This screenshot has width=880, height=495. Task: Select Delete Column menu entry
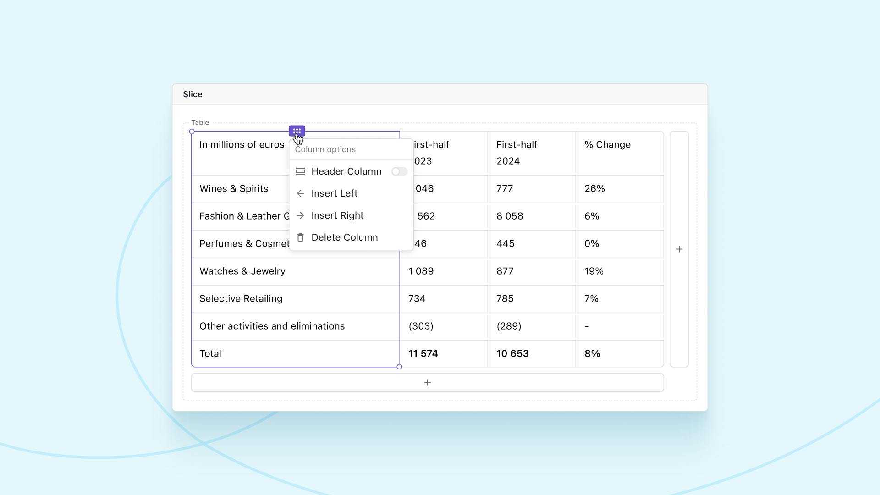coord(345,237)
